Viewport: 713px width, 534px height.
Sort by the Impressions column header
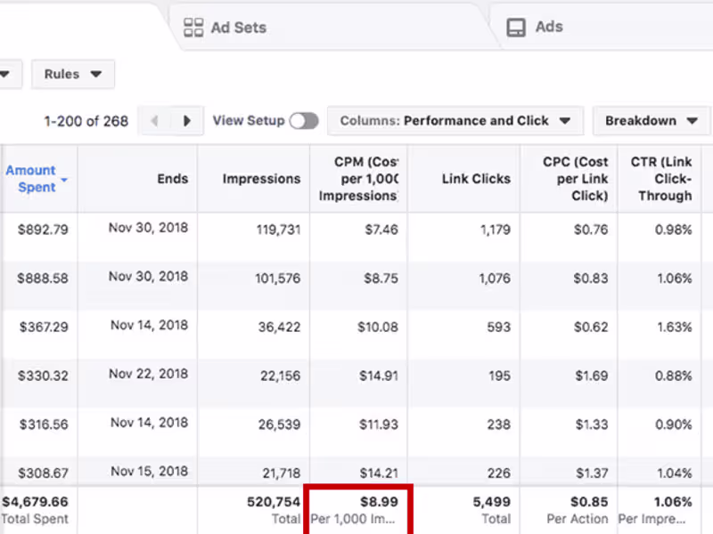pos(261,179)
